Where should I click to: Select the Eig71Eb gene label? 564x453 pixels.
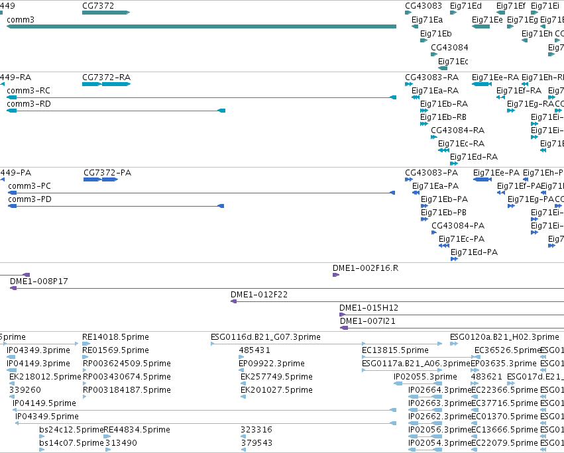click(435, 34)
